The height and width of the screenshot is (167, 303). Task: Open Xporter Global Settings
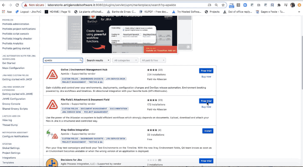[x=11, y=148]
